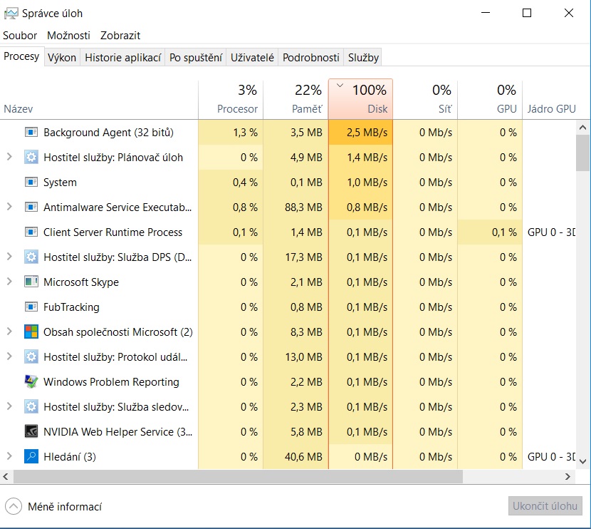This screenshot has height=529, width=591.
Task: Click the NVIDIA Web Helper Service icon
Action: (31, 432)
